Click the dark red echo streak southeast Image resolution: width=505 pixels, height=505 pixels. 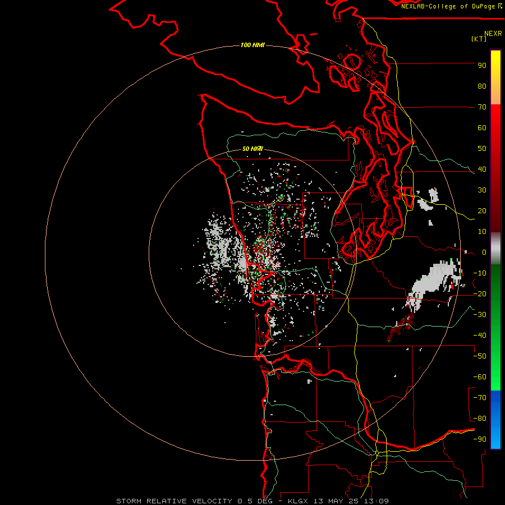[x=402, y=326]
